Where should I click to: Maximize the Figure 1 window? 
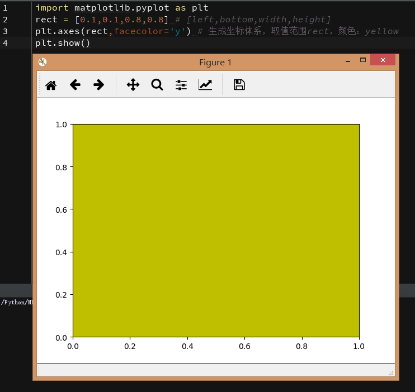pyautogui.click(x=363, y=60)
